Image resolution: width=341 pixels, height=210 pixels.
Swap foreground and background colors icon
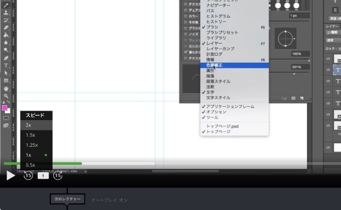[x=9, y=102]
